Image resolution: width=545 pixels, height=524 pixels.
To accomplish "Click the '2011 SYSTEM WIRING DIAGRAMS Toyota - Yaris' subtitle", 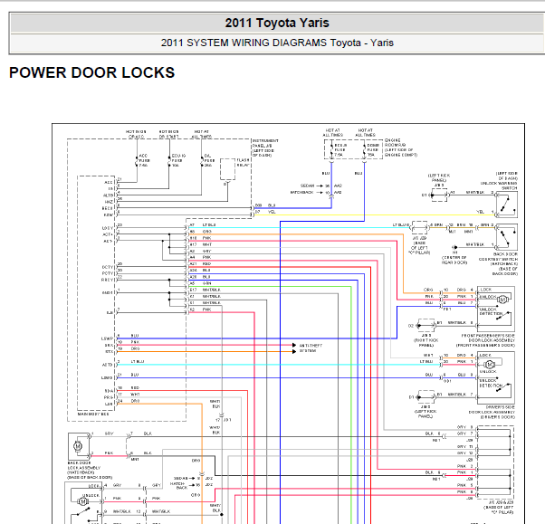I will [277, 43].
